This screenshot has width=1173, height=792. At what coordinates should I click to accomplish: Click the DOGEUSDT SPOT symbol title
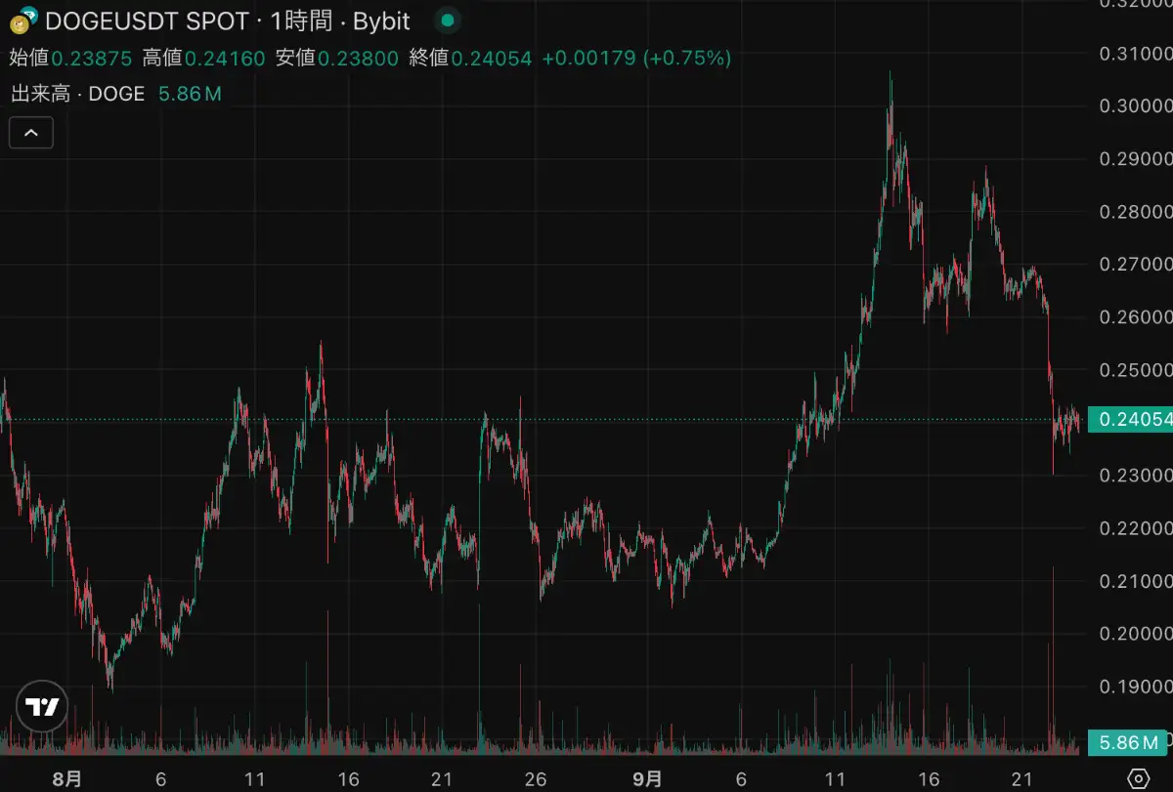click(147, 21)
